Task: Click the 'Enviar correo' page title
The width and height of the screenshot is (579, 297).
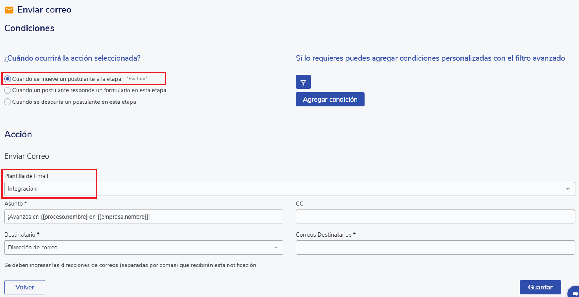Action: pyautogui.click(x=44, y=10)
